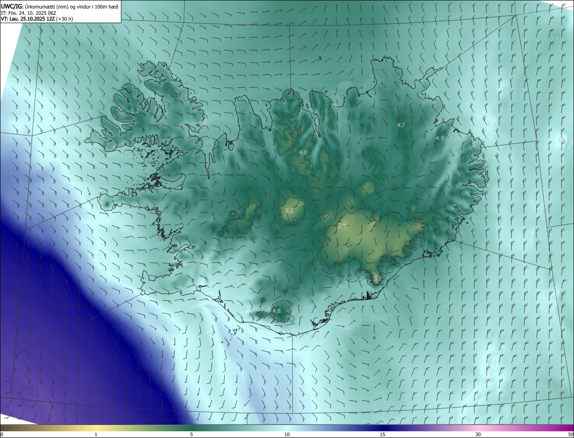Click the 1 tick on the color scale
This screenshot has width=574, height=438.
[96, 435]
